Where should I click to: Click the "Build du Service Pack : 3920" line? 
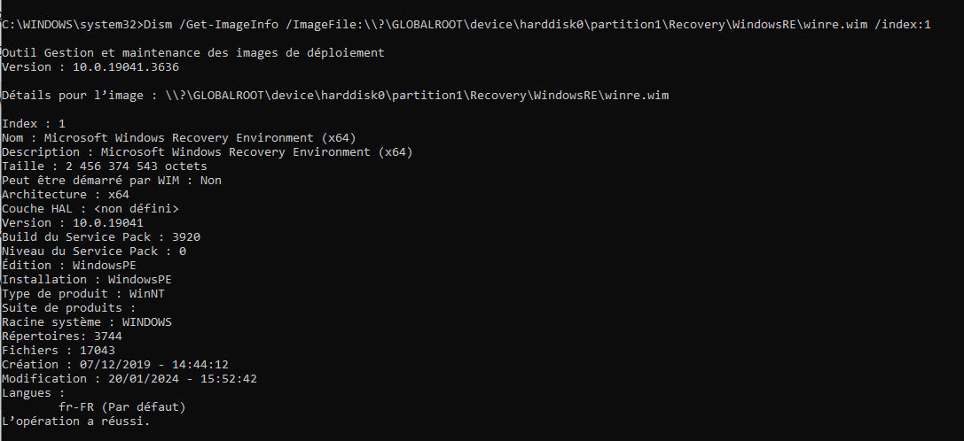(x=100, y=236)
